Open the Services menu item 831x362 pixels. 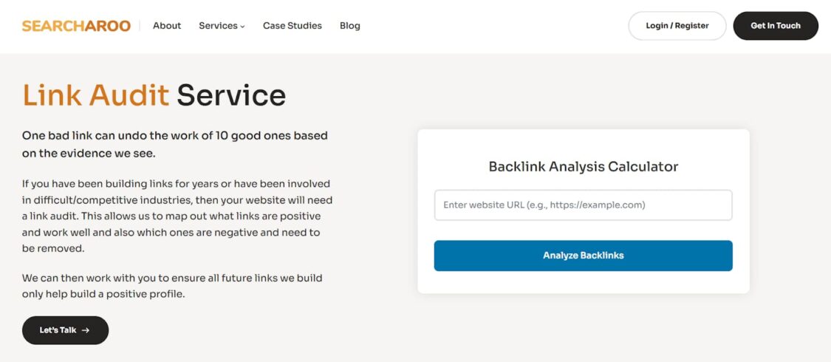click(x=222, y=25)
